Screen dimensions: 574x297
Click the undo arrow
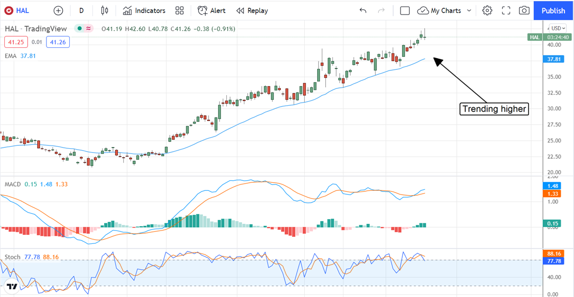(363, 11)
